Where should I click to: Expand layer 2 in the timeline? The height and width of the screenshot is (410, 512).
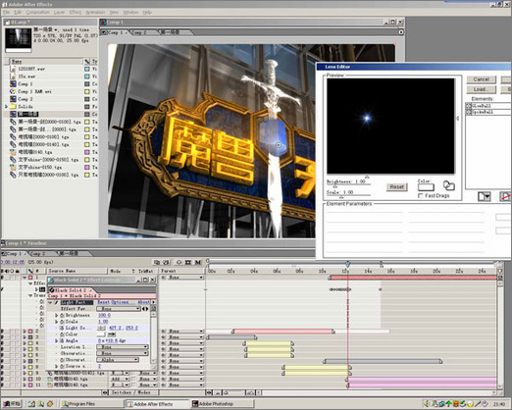coord(25,332)
